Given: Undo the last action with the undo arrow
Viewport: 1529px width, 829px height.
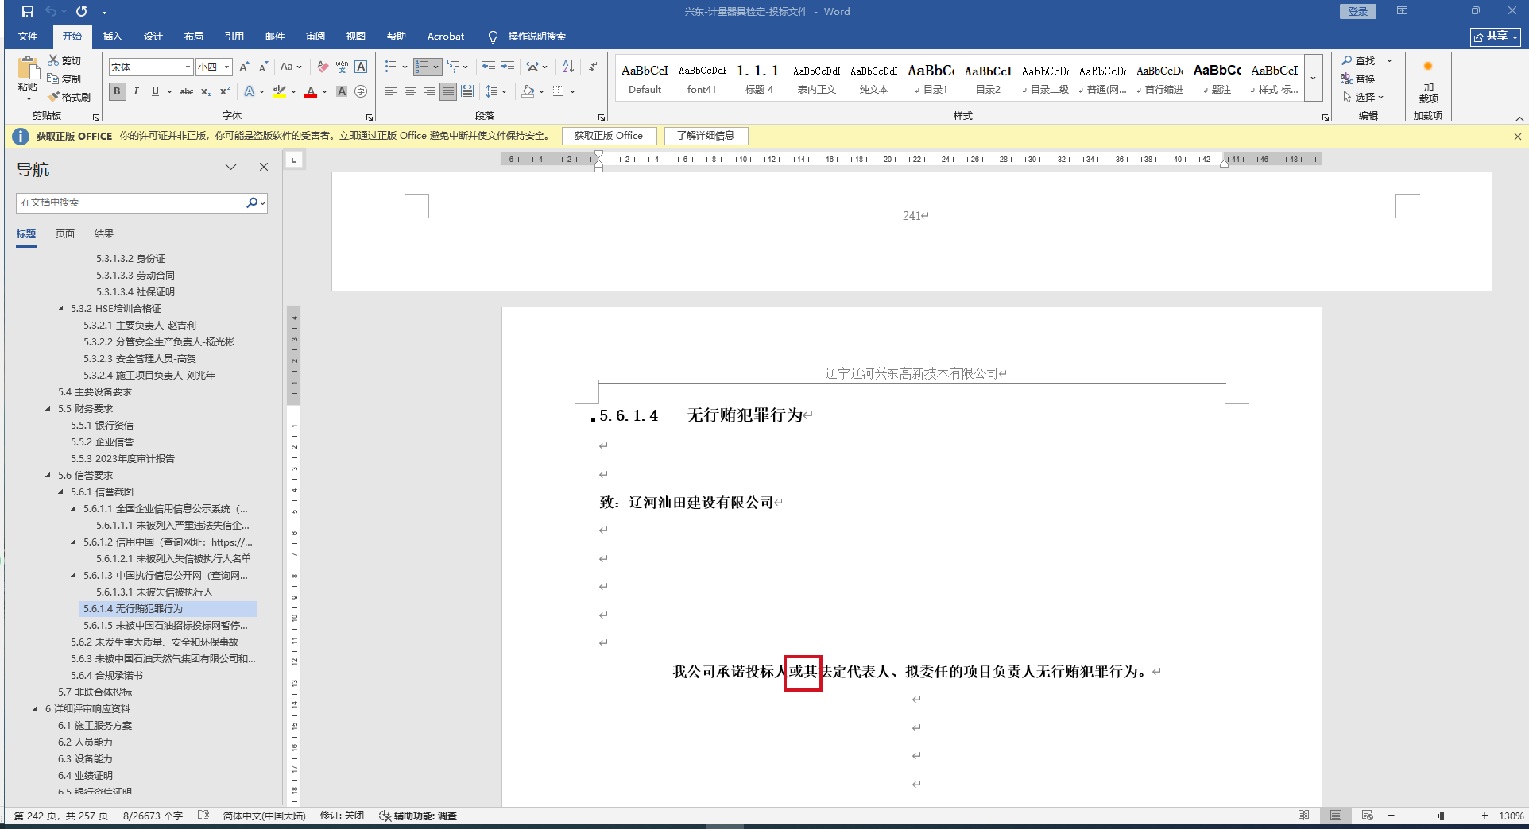Looking at the screenshot, I should coord(51,12).
